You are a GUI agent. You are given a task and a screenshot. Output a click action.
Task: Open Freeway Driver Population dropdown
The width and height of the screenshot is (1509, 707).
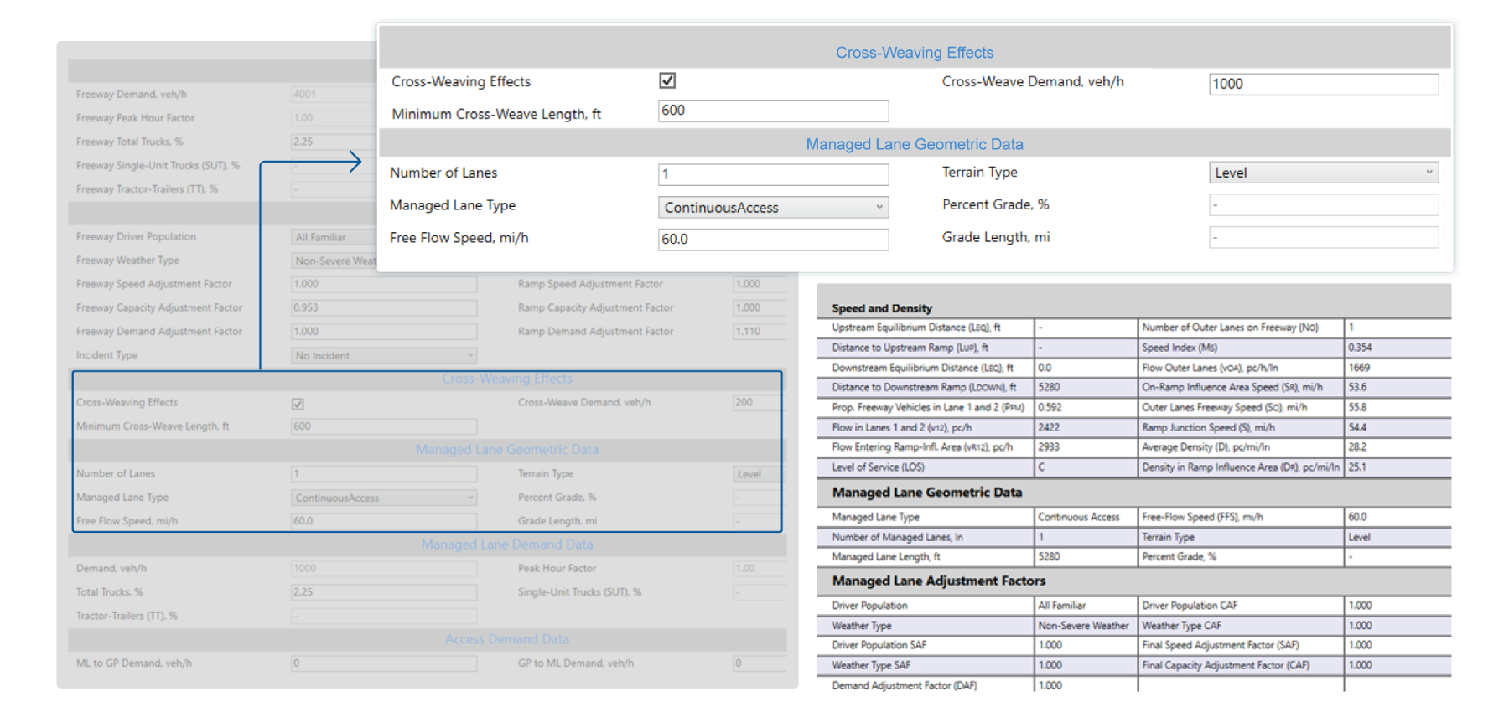point(334,237)
